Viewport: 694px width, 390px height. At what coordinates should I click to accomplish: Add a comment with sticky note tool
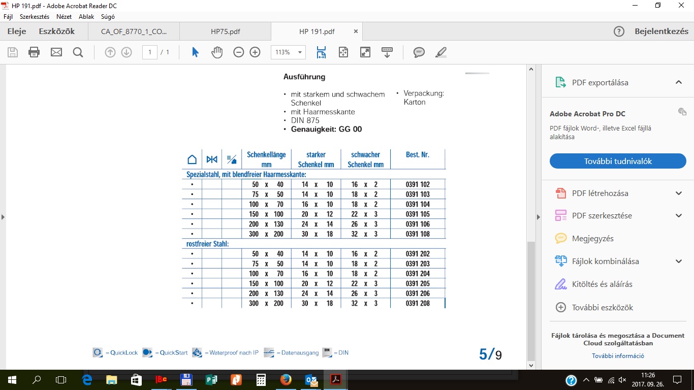pos(419,52)
